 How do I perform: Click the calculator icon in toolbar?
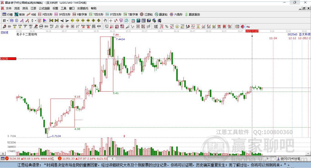tap(138, 21)
